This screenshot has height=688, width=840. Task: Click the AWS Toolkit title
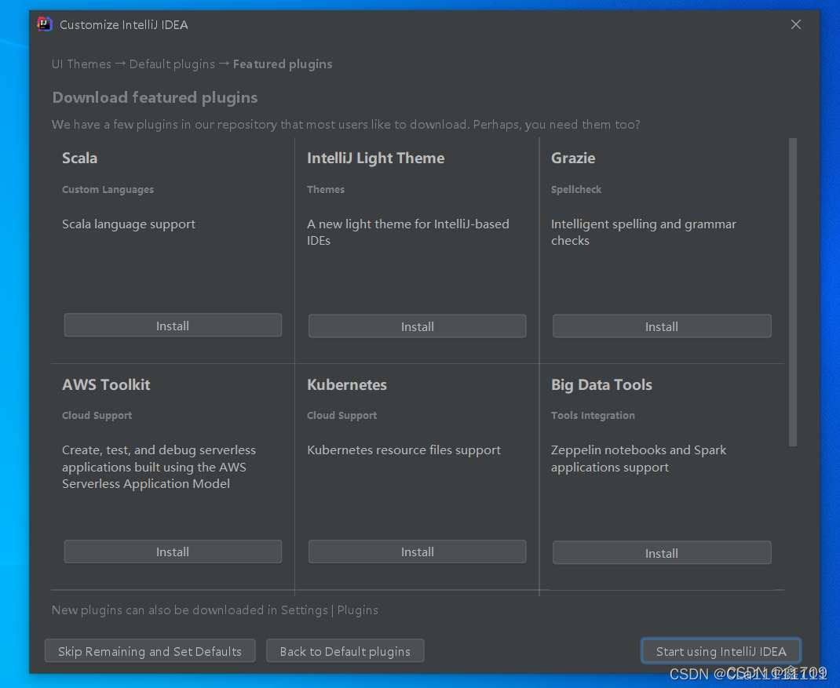coord(106,384)
